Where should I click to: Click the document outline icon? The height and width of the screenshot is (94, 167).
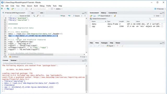[x=85, y=16]
